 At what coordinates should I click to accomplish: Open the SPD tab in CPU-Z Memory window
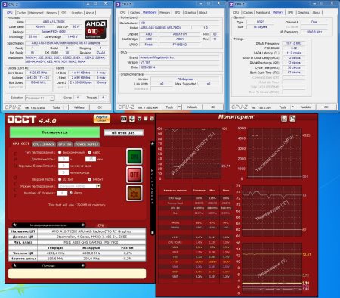coord(291,12)
